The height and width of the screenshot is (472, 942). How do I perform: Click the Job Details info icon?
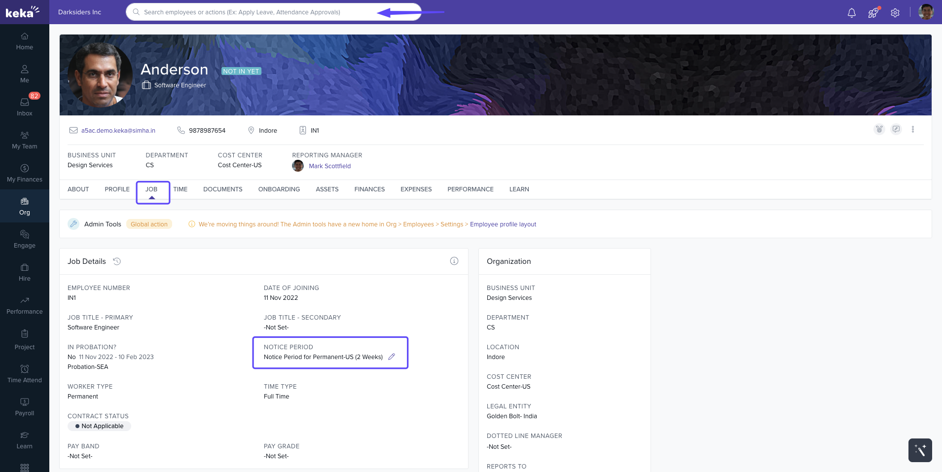click(454, 261)
